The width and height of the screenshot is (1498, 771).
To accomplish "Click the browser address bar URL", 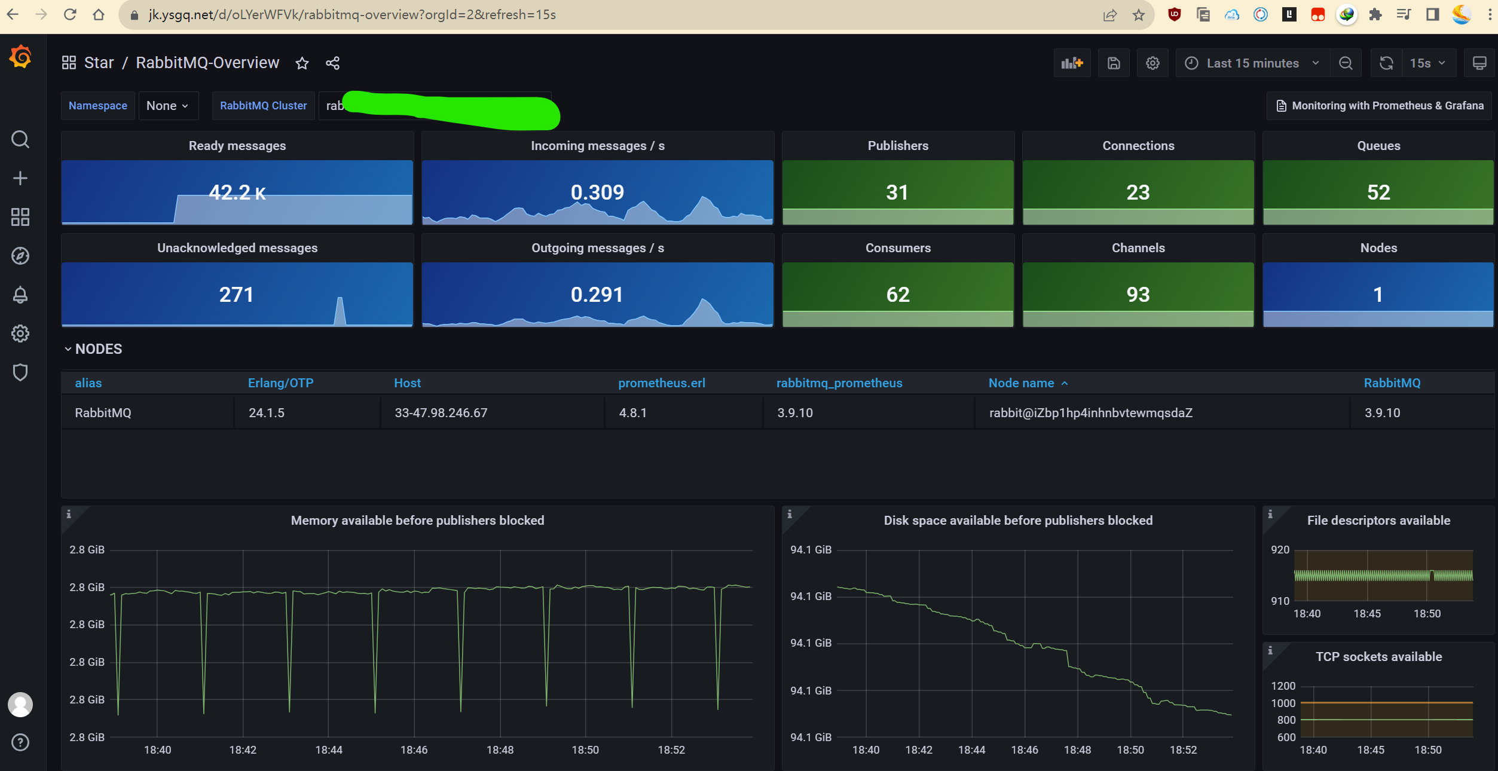I will pos(352,14).
